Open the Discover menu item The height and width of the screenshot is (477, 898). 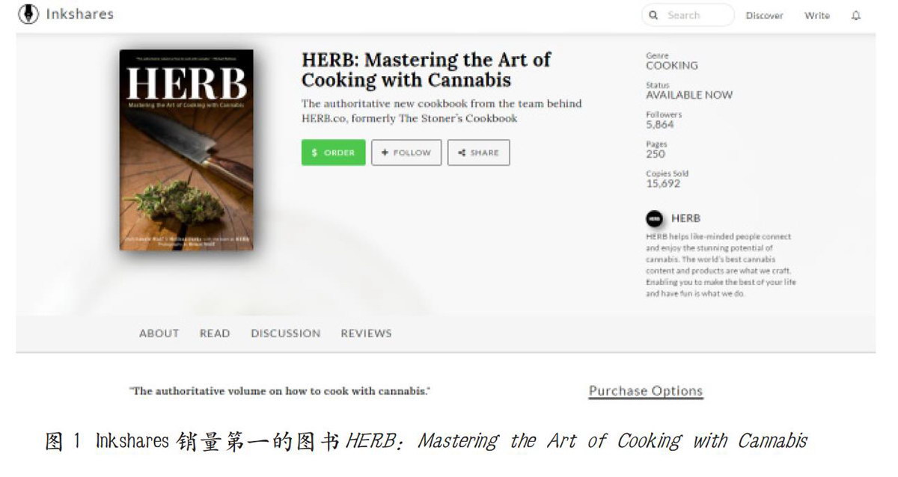(764, 16)
